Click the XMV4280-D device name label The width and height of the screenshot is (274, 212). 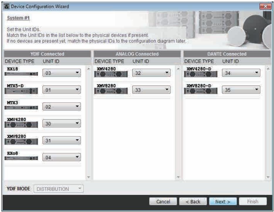[x=199, y=69]
